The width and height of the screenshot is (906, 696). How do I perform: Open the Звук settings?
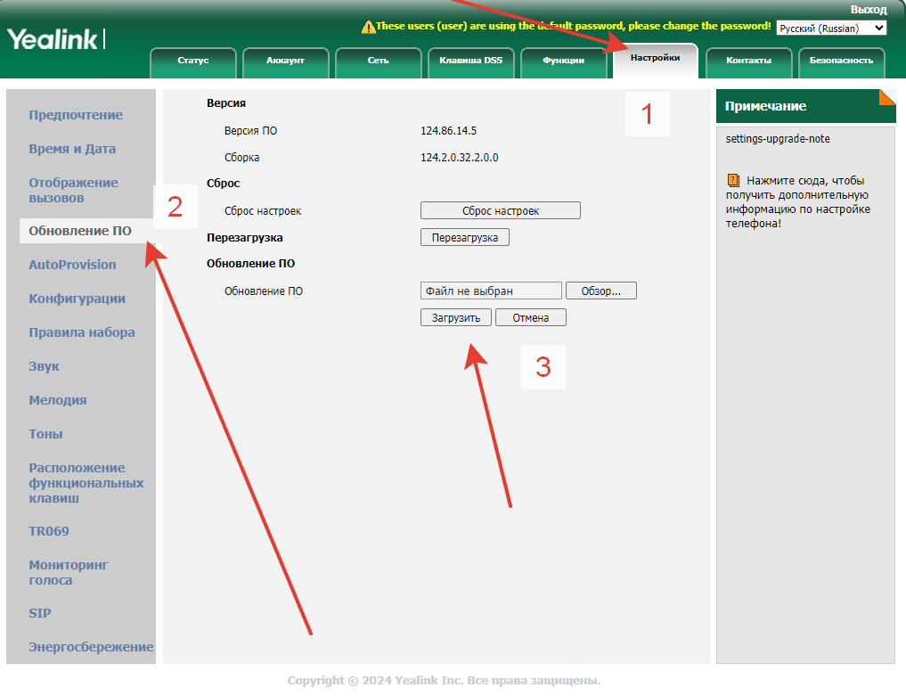(44, 366)
